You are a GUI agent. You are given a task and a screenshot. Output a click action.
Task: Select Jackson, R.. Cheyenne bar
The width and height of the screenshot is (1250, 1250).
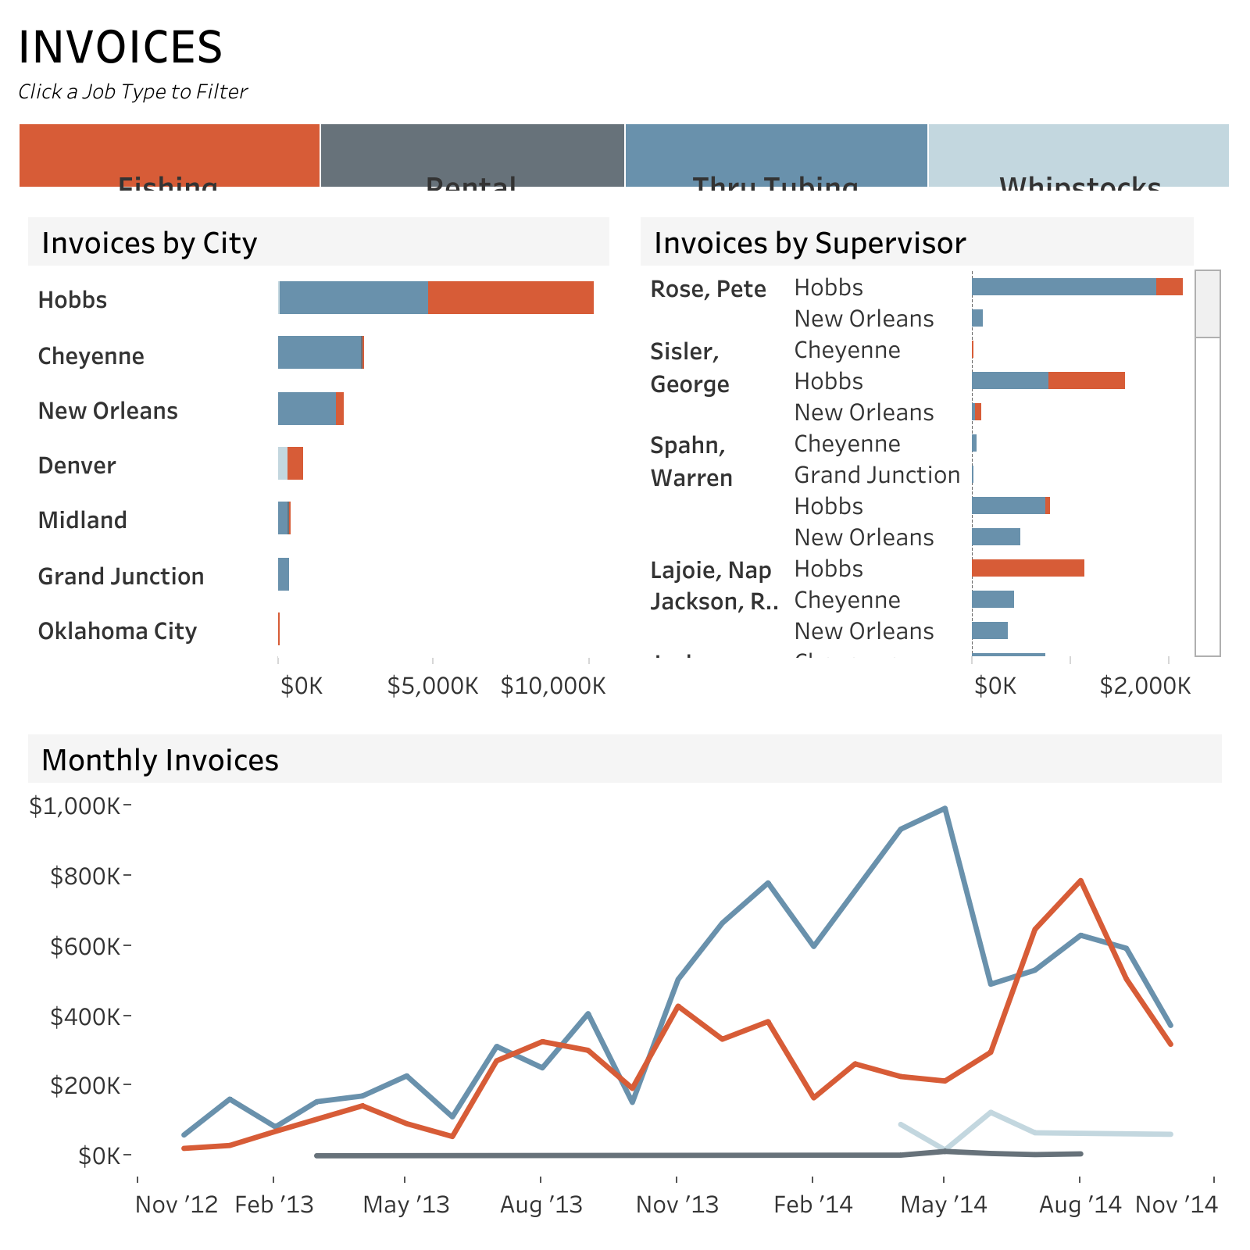pyautogui.click(x=993, y=599)
